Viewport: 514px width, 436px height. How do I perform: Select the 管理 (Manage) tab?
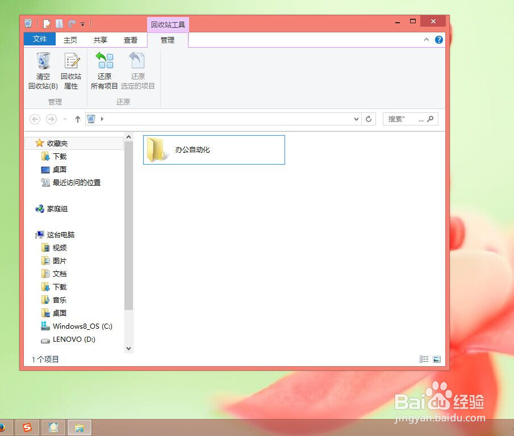168,40
